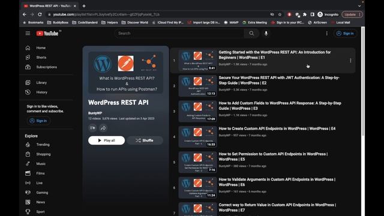The height and width of the screenshot is (216, 384).
Task: Click the browser Update button
Action: (352, 14)
